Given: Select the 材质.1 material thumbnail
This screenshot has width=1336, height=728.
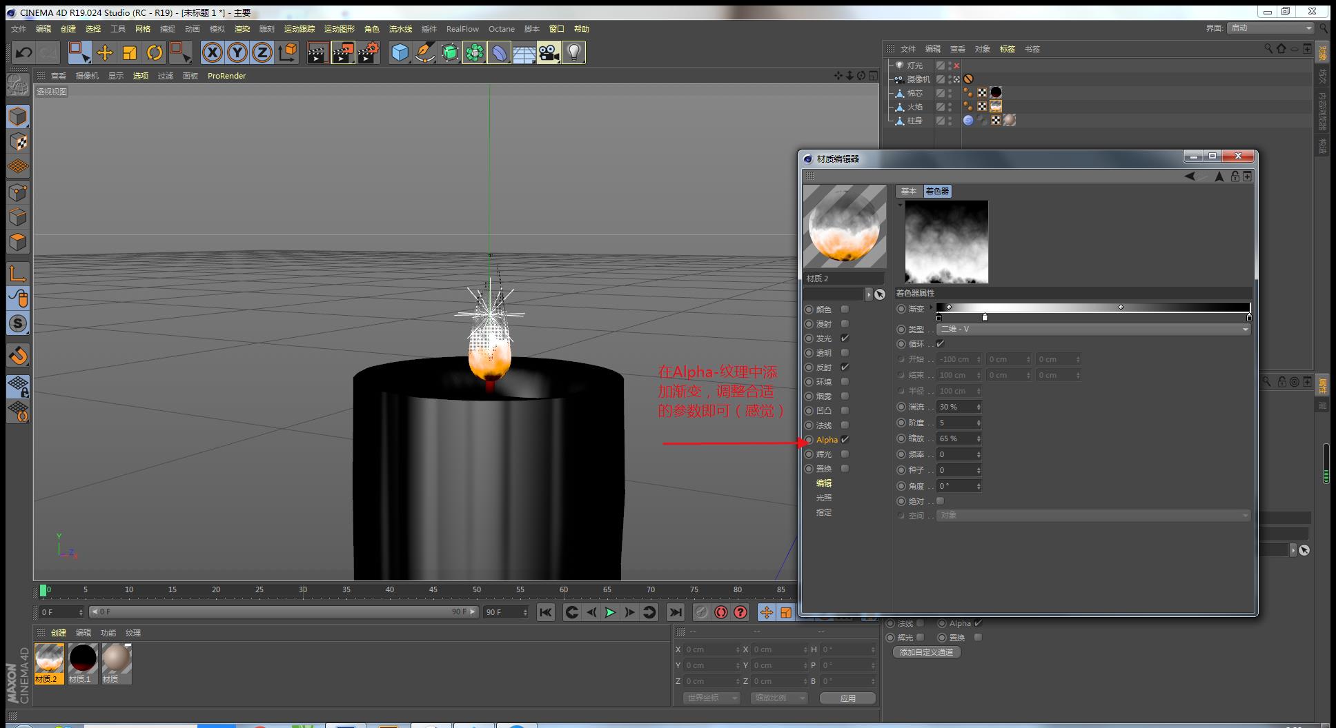Looking at the screenshot, I should tap(82, 663).
